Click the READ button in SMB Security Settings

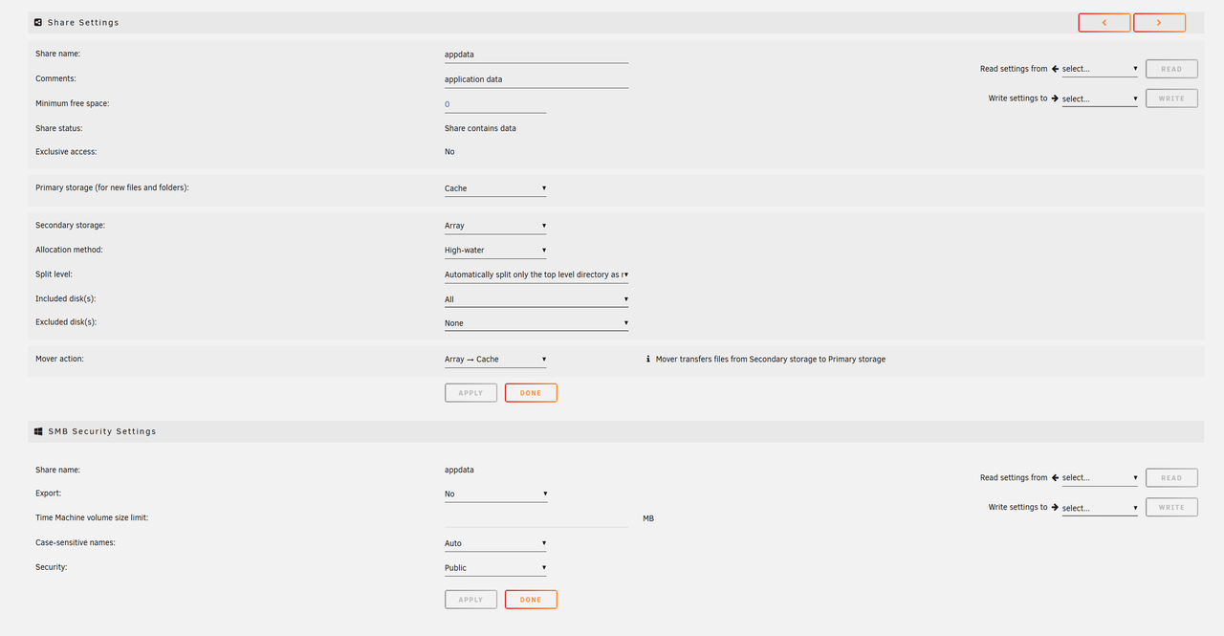coord(1171,477)
